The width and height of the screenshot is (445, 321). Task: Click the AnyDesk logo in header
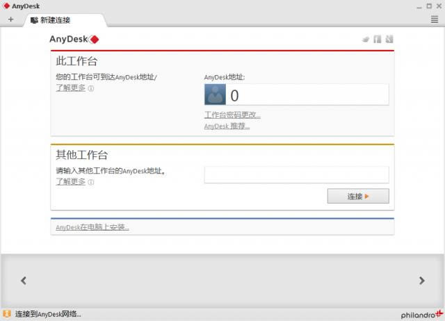[74, 39]
